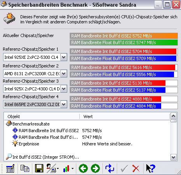This screenshot has height=175, width=181.
Task: Click the orange Int 5752 MB/s bar
Action: coord(124,36)
